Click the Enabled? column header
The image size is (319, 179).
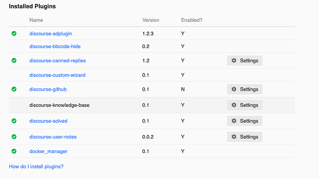[192, 20]
